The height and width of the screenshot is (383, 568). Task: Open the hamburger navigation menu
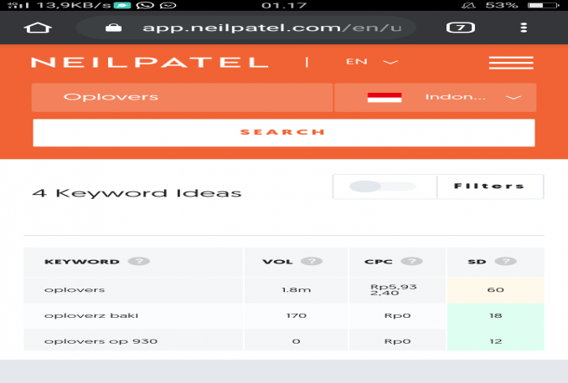click(x=510, y=63)
